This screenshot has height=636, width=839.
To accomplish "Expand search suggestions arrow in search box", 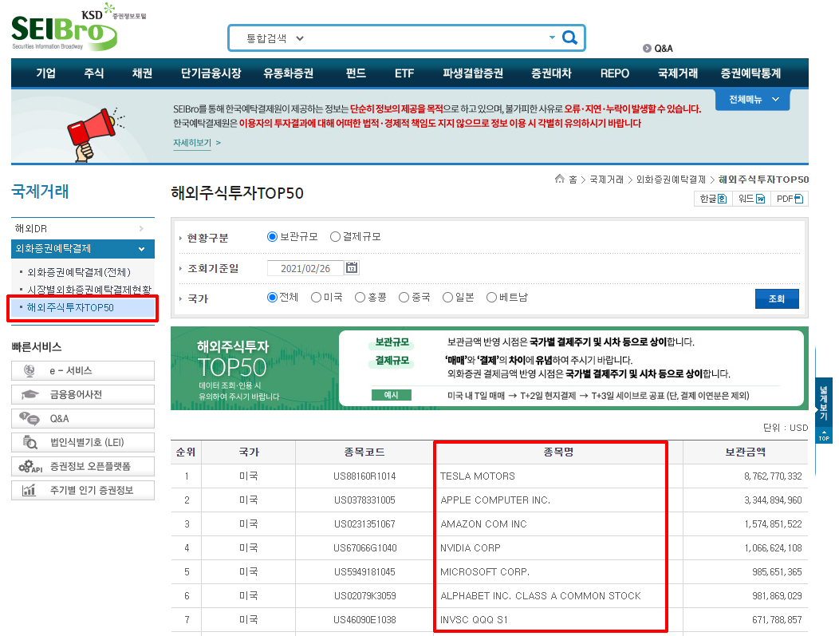I will click(x=552, y=38).
